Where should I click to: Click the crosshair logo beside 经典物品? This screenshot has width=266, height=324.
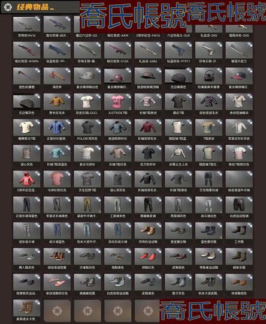click(8, 7)
